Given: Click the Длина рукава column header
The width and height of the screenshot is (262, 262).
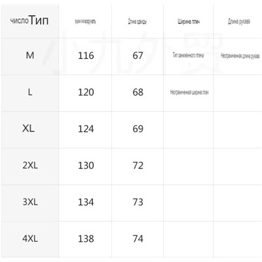Looking at the screenshot, I should click(239, 22).
